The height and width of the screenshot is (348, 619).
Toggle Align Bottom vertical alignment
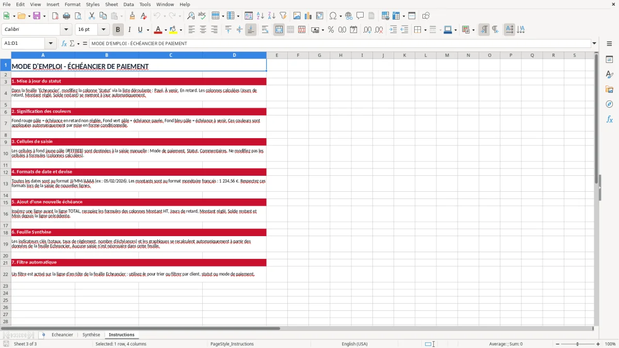[x=251, y=30]
